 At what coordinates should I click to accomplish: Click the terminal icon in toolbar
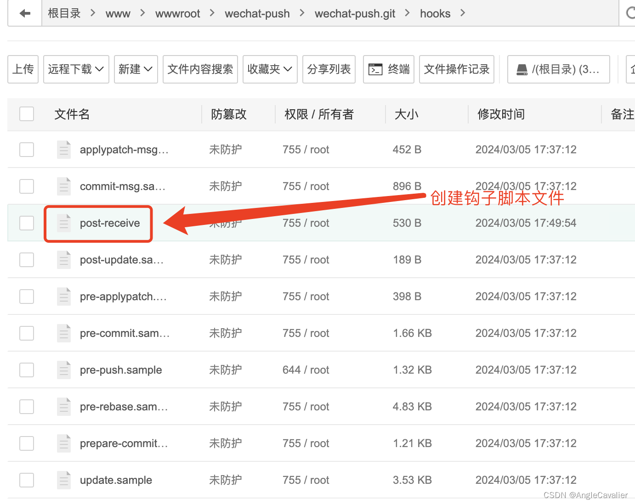(375, 69)
